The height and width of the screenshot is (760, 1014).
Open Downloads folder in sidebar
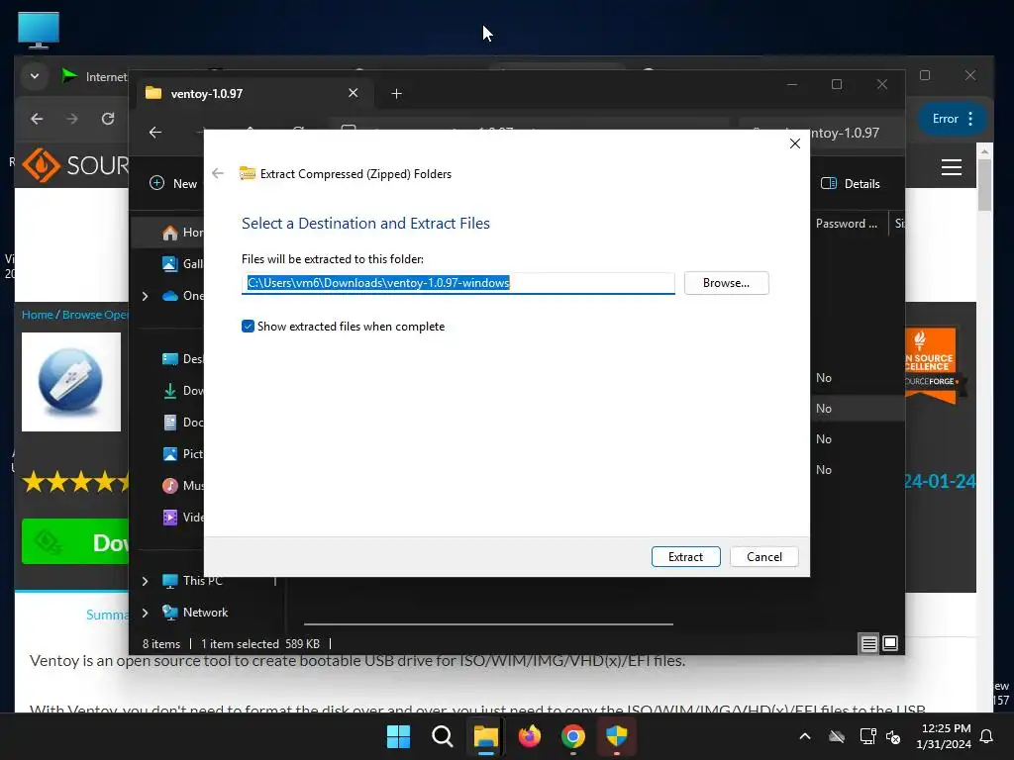pos(182,390)
